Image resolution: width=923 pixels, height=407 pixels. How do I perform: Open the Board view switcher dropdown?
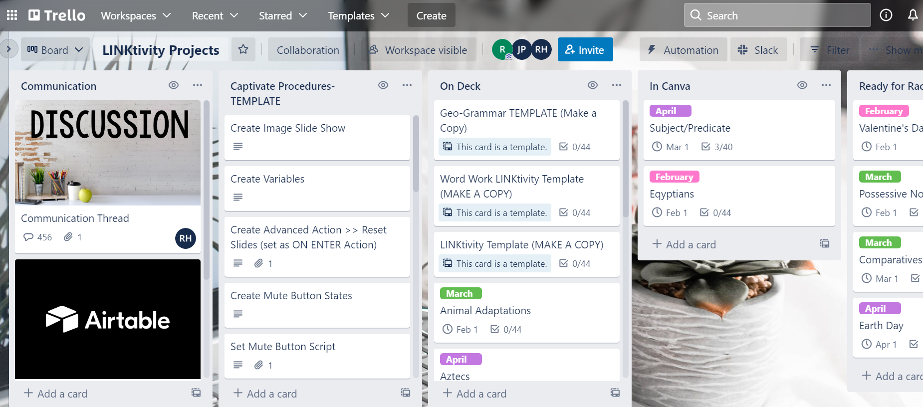[x=55, y=49]
